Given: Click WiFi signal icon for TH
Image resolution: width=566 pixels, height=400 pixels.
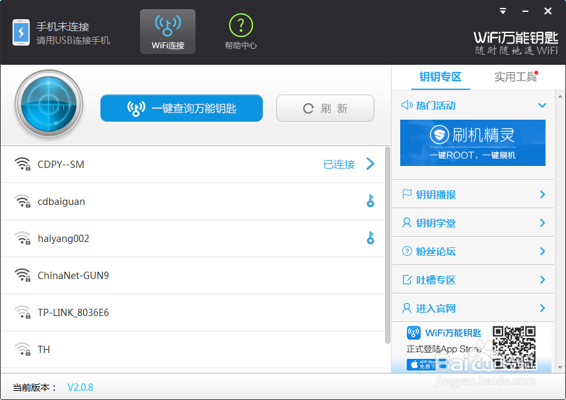Looking at the screenshot, I should click(22, 349).
